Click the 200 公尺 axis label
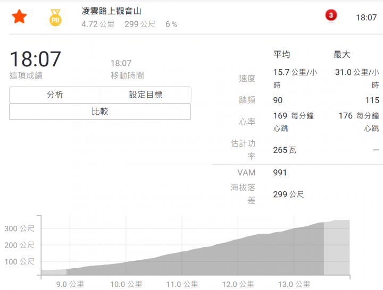Image resolution: width=383 pixels, height=290 pixels. pos(19,245)
